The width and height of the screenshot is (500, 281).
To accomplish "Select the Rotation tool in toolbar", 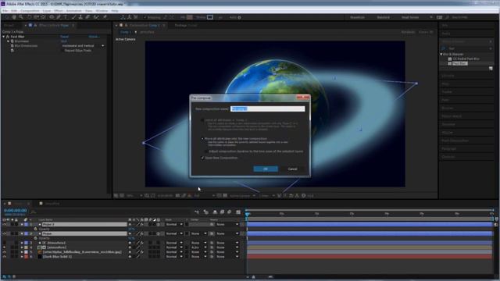I will 30,17.
